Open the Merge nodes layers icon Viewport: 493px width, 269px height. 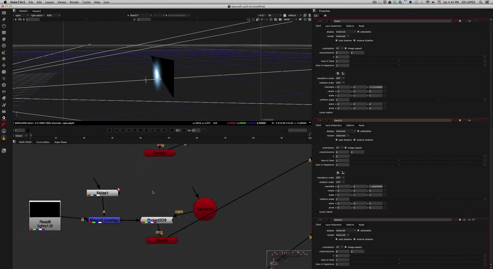4,59
